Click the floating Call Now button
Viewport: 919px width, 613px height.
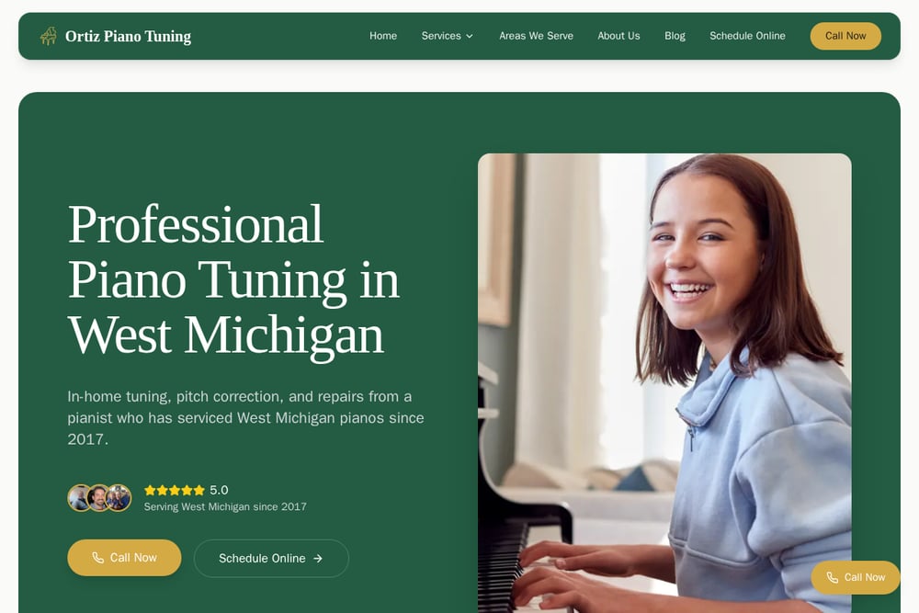point(856,577)
